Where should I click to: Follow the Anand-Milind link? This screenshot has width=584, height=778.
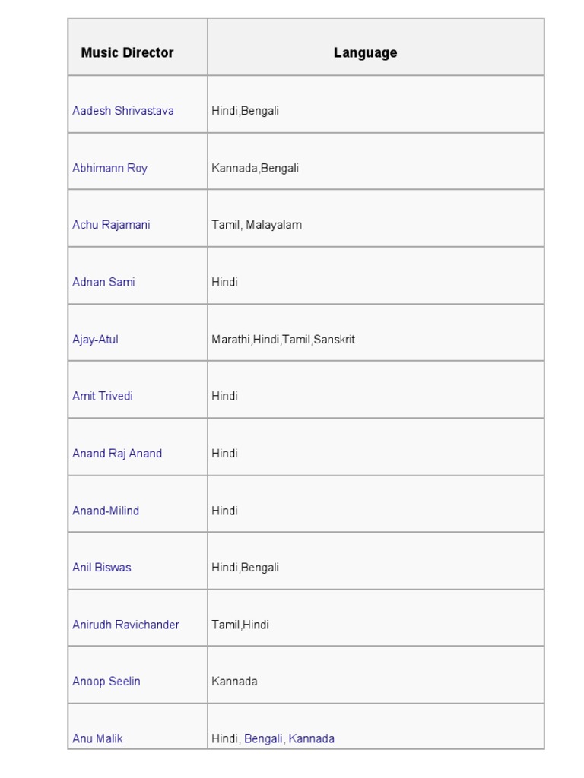(106, 511)
